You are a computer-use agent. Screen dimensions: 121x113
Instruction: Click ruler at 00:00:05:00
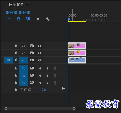click(x=99, y=15)
